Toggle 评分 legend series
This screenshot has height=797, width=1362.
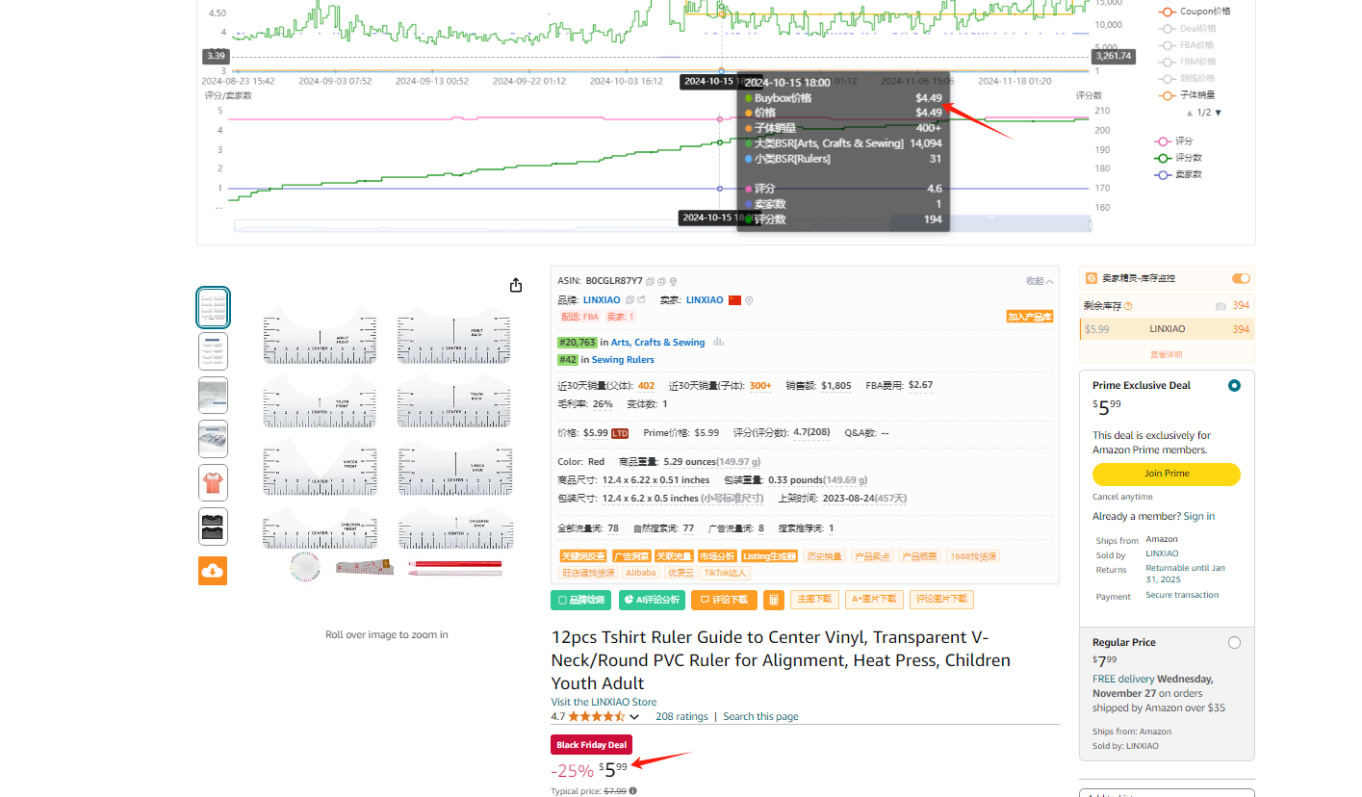(x=1174, y=141)
